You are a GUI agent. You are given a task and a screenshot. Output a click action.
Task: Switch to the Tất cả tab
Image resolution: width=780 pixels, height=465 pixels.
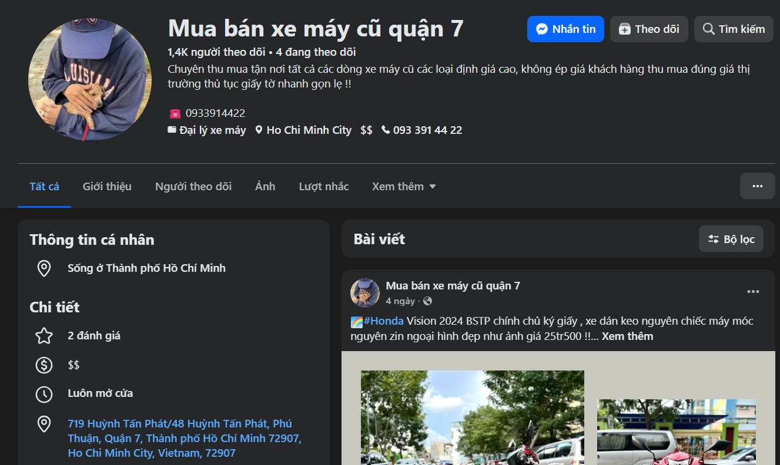point(45,186)
